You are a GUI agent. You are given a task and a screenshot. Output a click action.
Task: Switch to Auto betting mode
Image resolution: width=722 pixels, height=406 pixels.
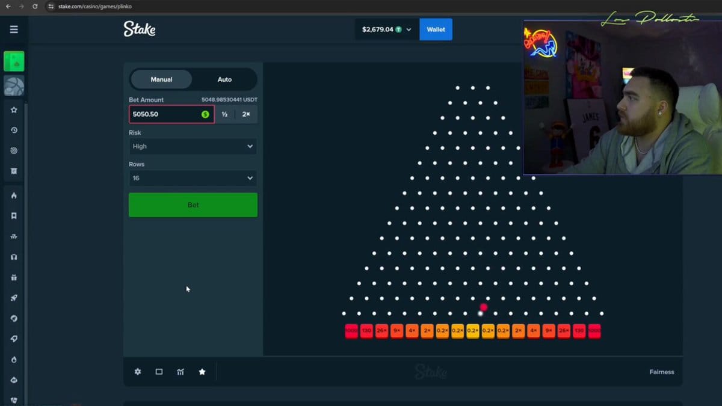pyautogui.click(x=224, y=79)
